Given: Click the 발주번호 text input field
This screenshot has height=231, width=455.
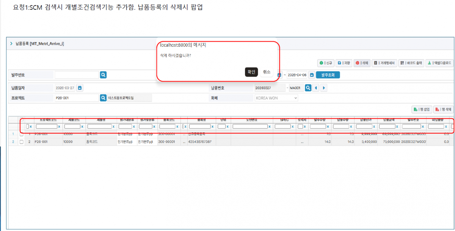Looking at the screenshot, I should click(77, 75).
